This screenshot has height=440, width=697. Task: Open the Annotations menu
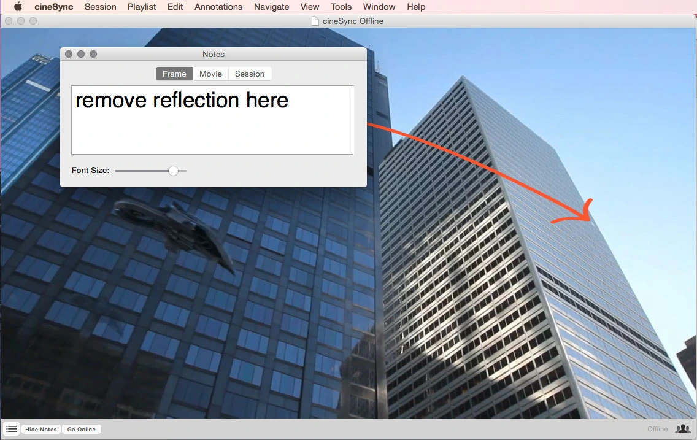(218, 7)
